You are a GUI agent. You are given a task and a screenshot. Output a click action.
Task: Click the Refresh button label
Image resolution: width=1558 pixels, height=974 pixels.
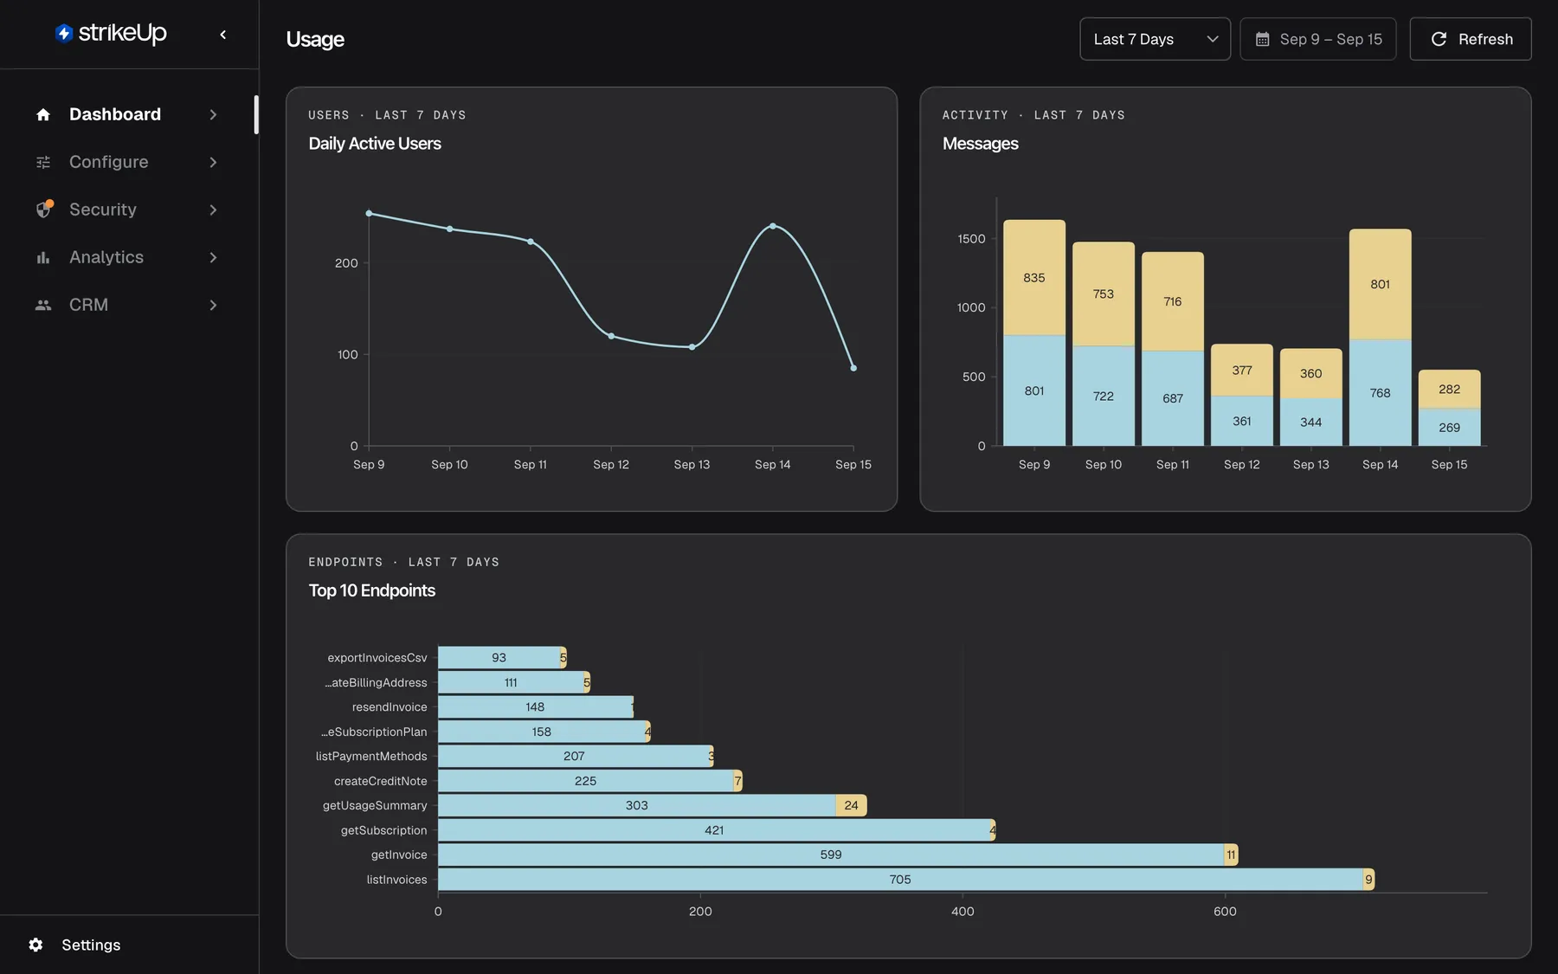pyautogui.click(x=1485, y=39)
